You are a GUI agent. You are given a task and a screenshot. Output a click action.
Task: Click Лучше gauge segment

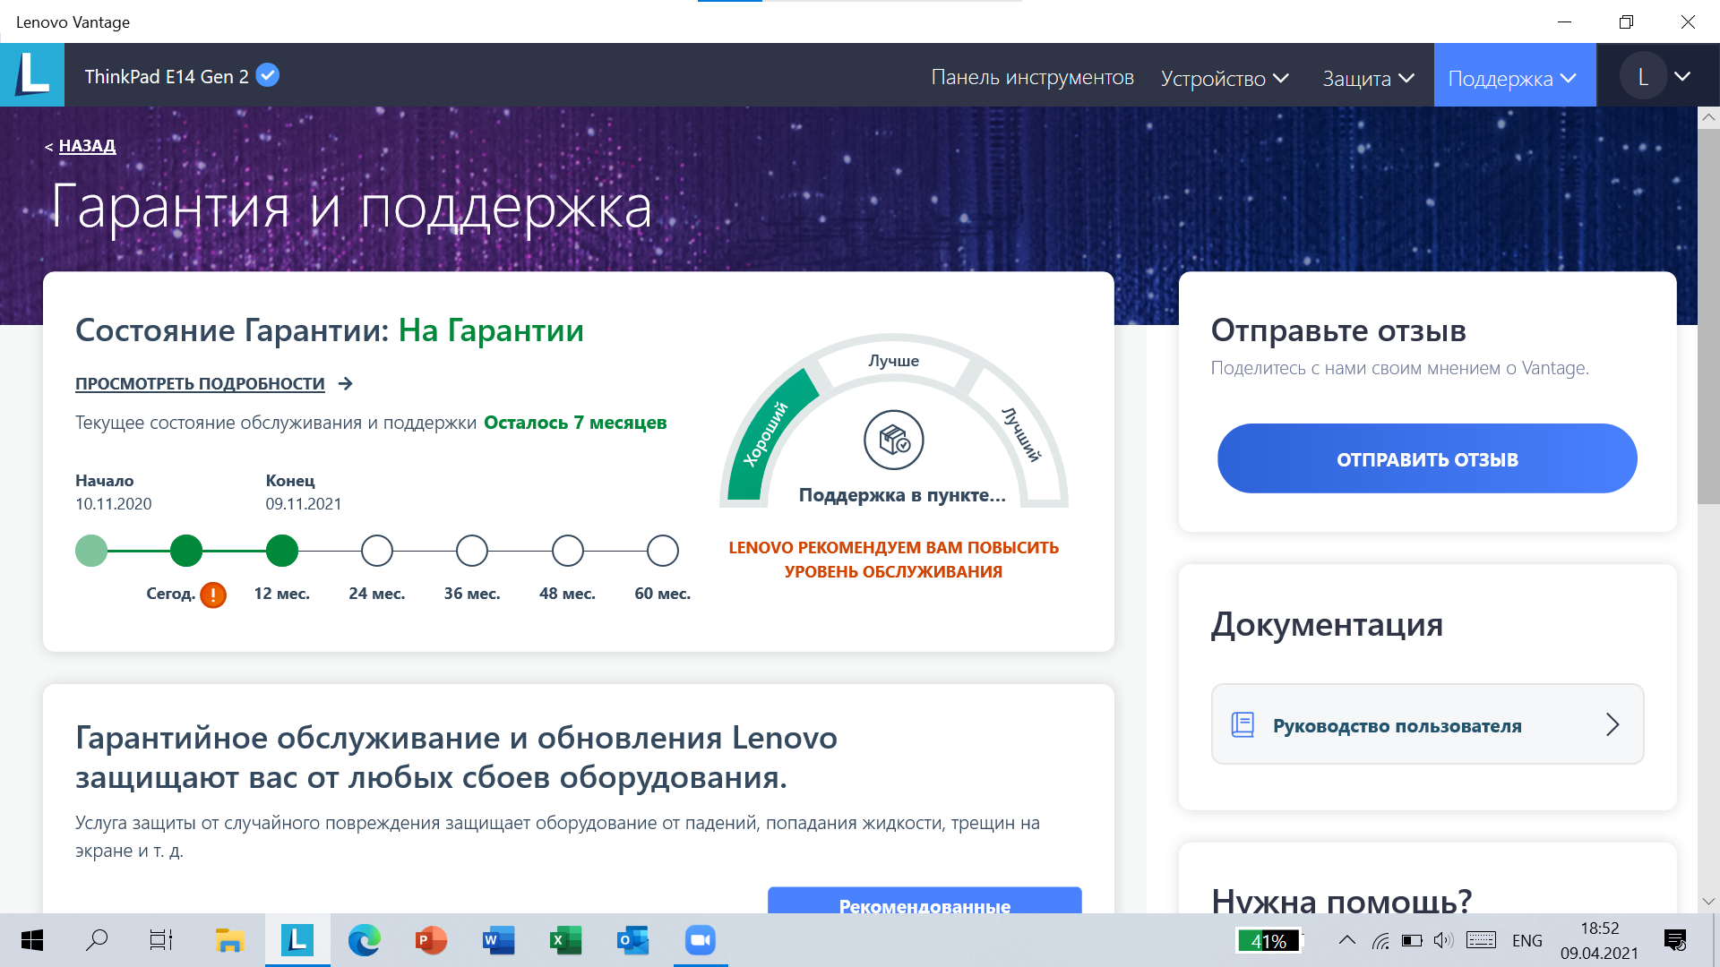pos(893,361)
